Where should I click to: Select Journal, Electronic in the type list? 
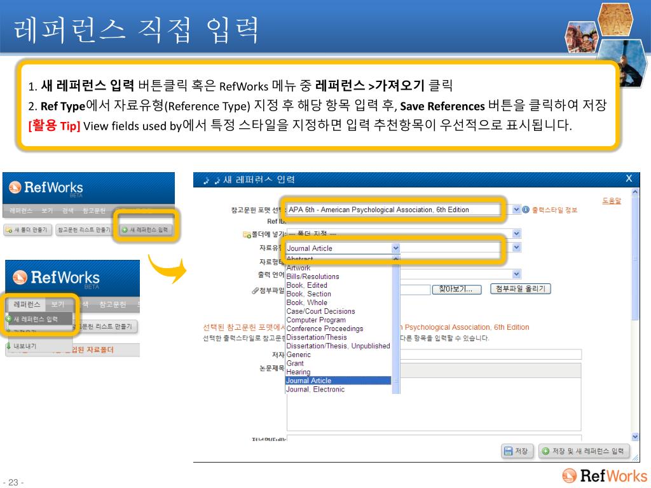click(338, 390)
